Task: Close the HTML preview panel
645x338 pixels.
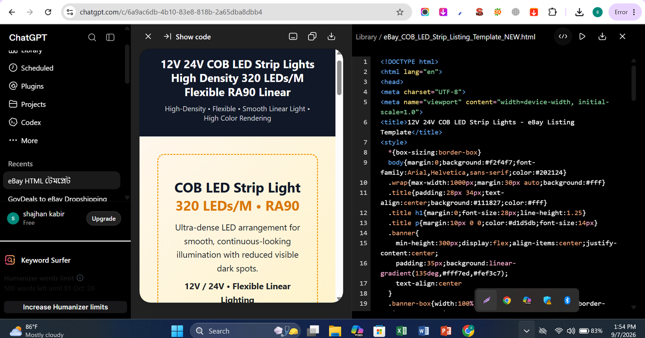Action: point(148,37)
